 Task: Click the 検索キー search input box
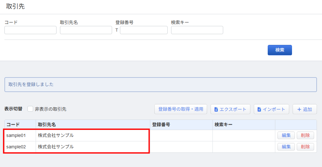click(197, 30)
